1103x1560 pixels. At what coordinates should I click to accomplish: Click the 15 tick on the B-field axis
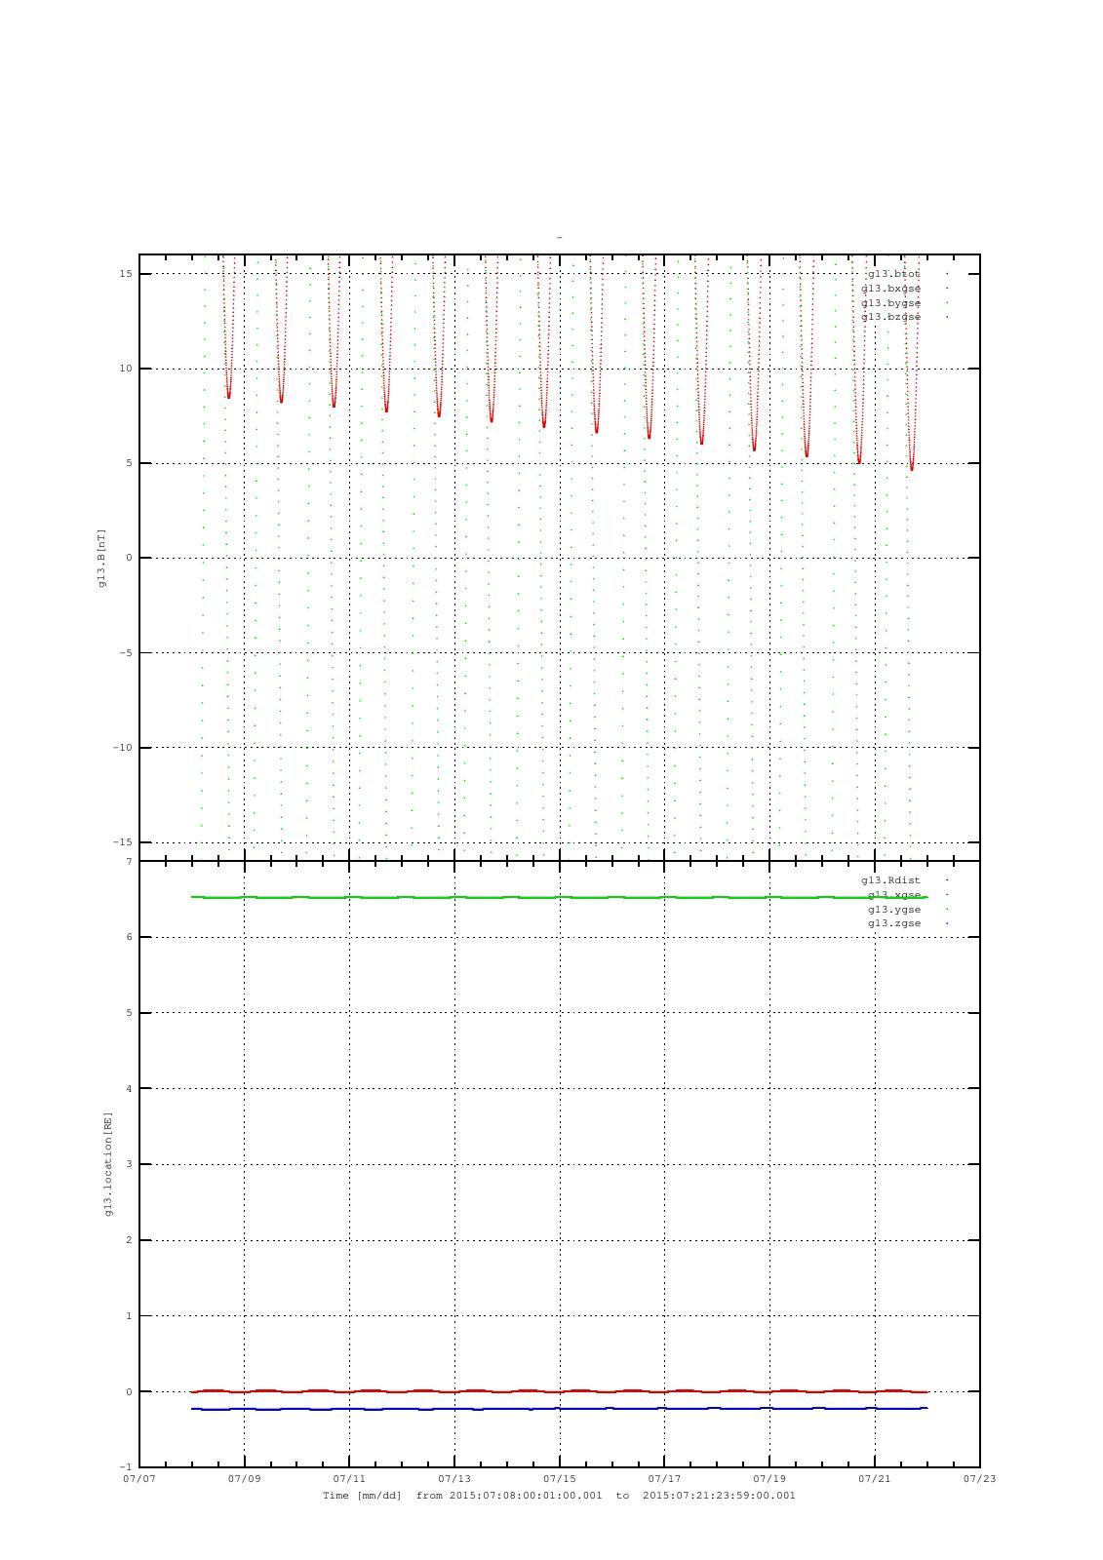click(x=126, y=274)
